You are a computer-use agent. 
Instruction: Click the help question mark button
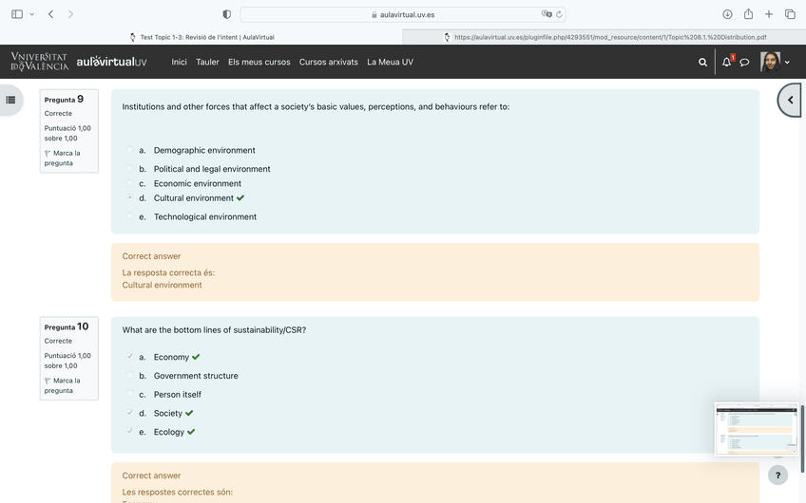[778, 475]
